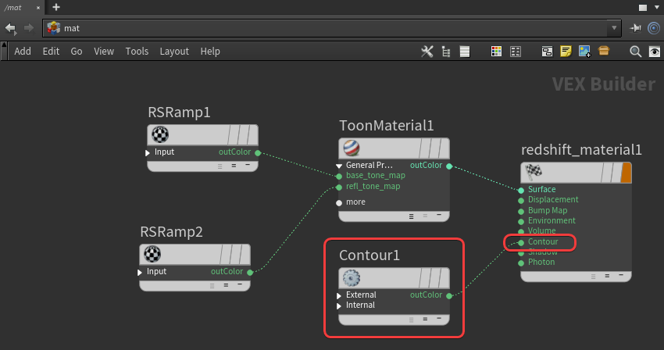Open the Tools menu

(x=137, y=52)
